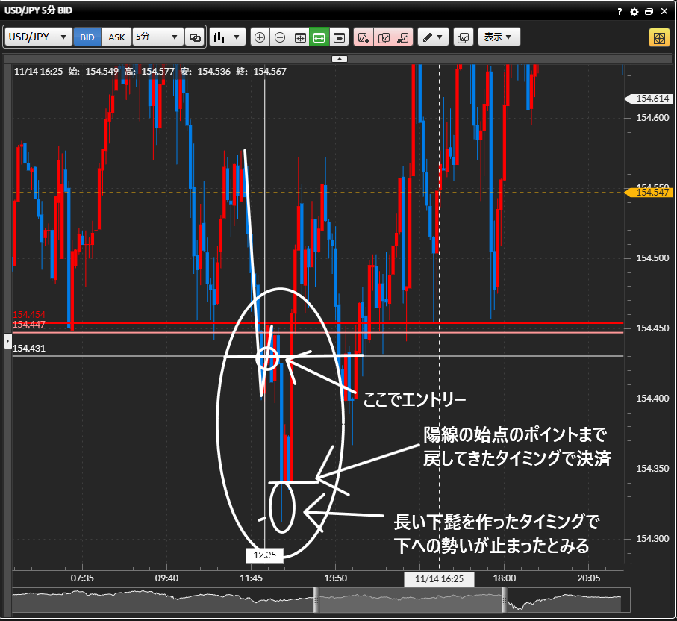The image size is (677, 621).
Task: Click the fit-to-width green arrows icon
Action: click(x=319, y=37)
